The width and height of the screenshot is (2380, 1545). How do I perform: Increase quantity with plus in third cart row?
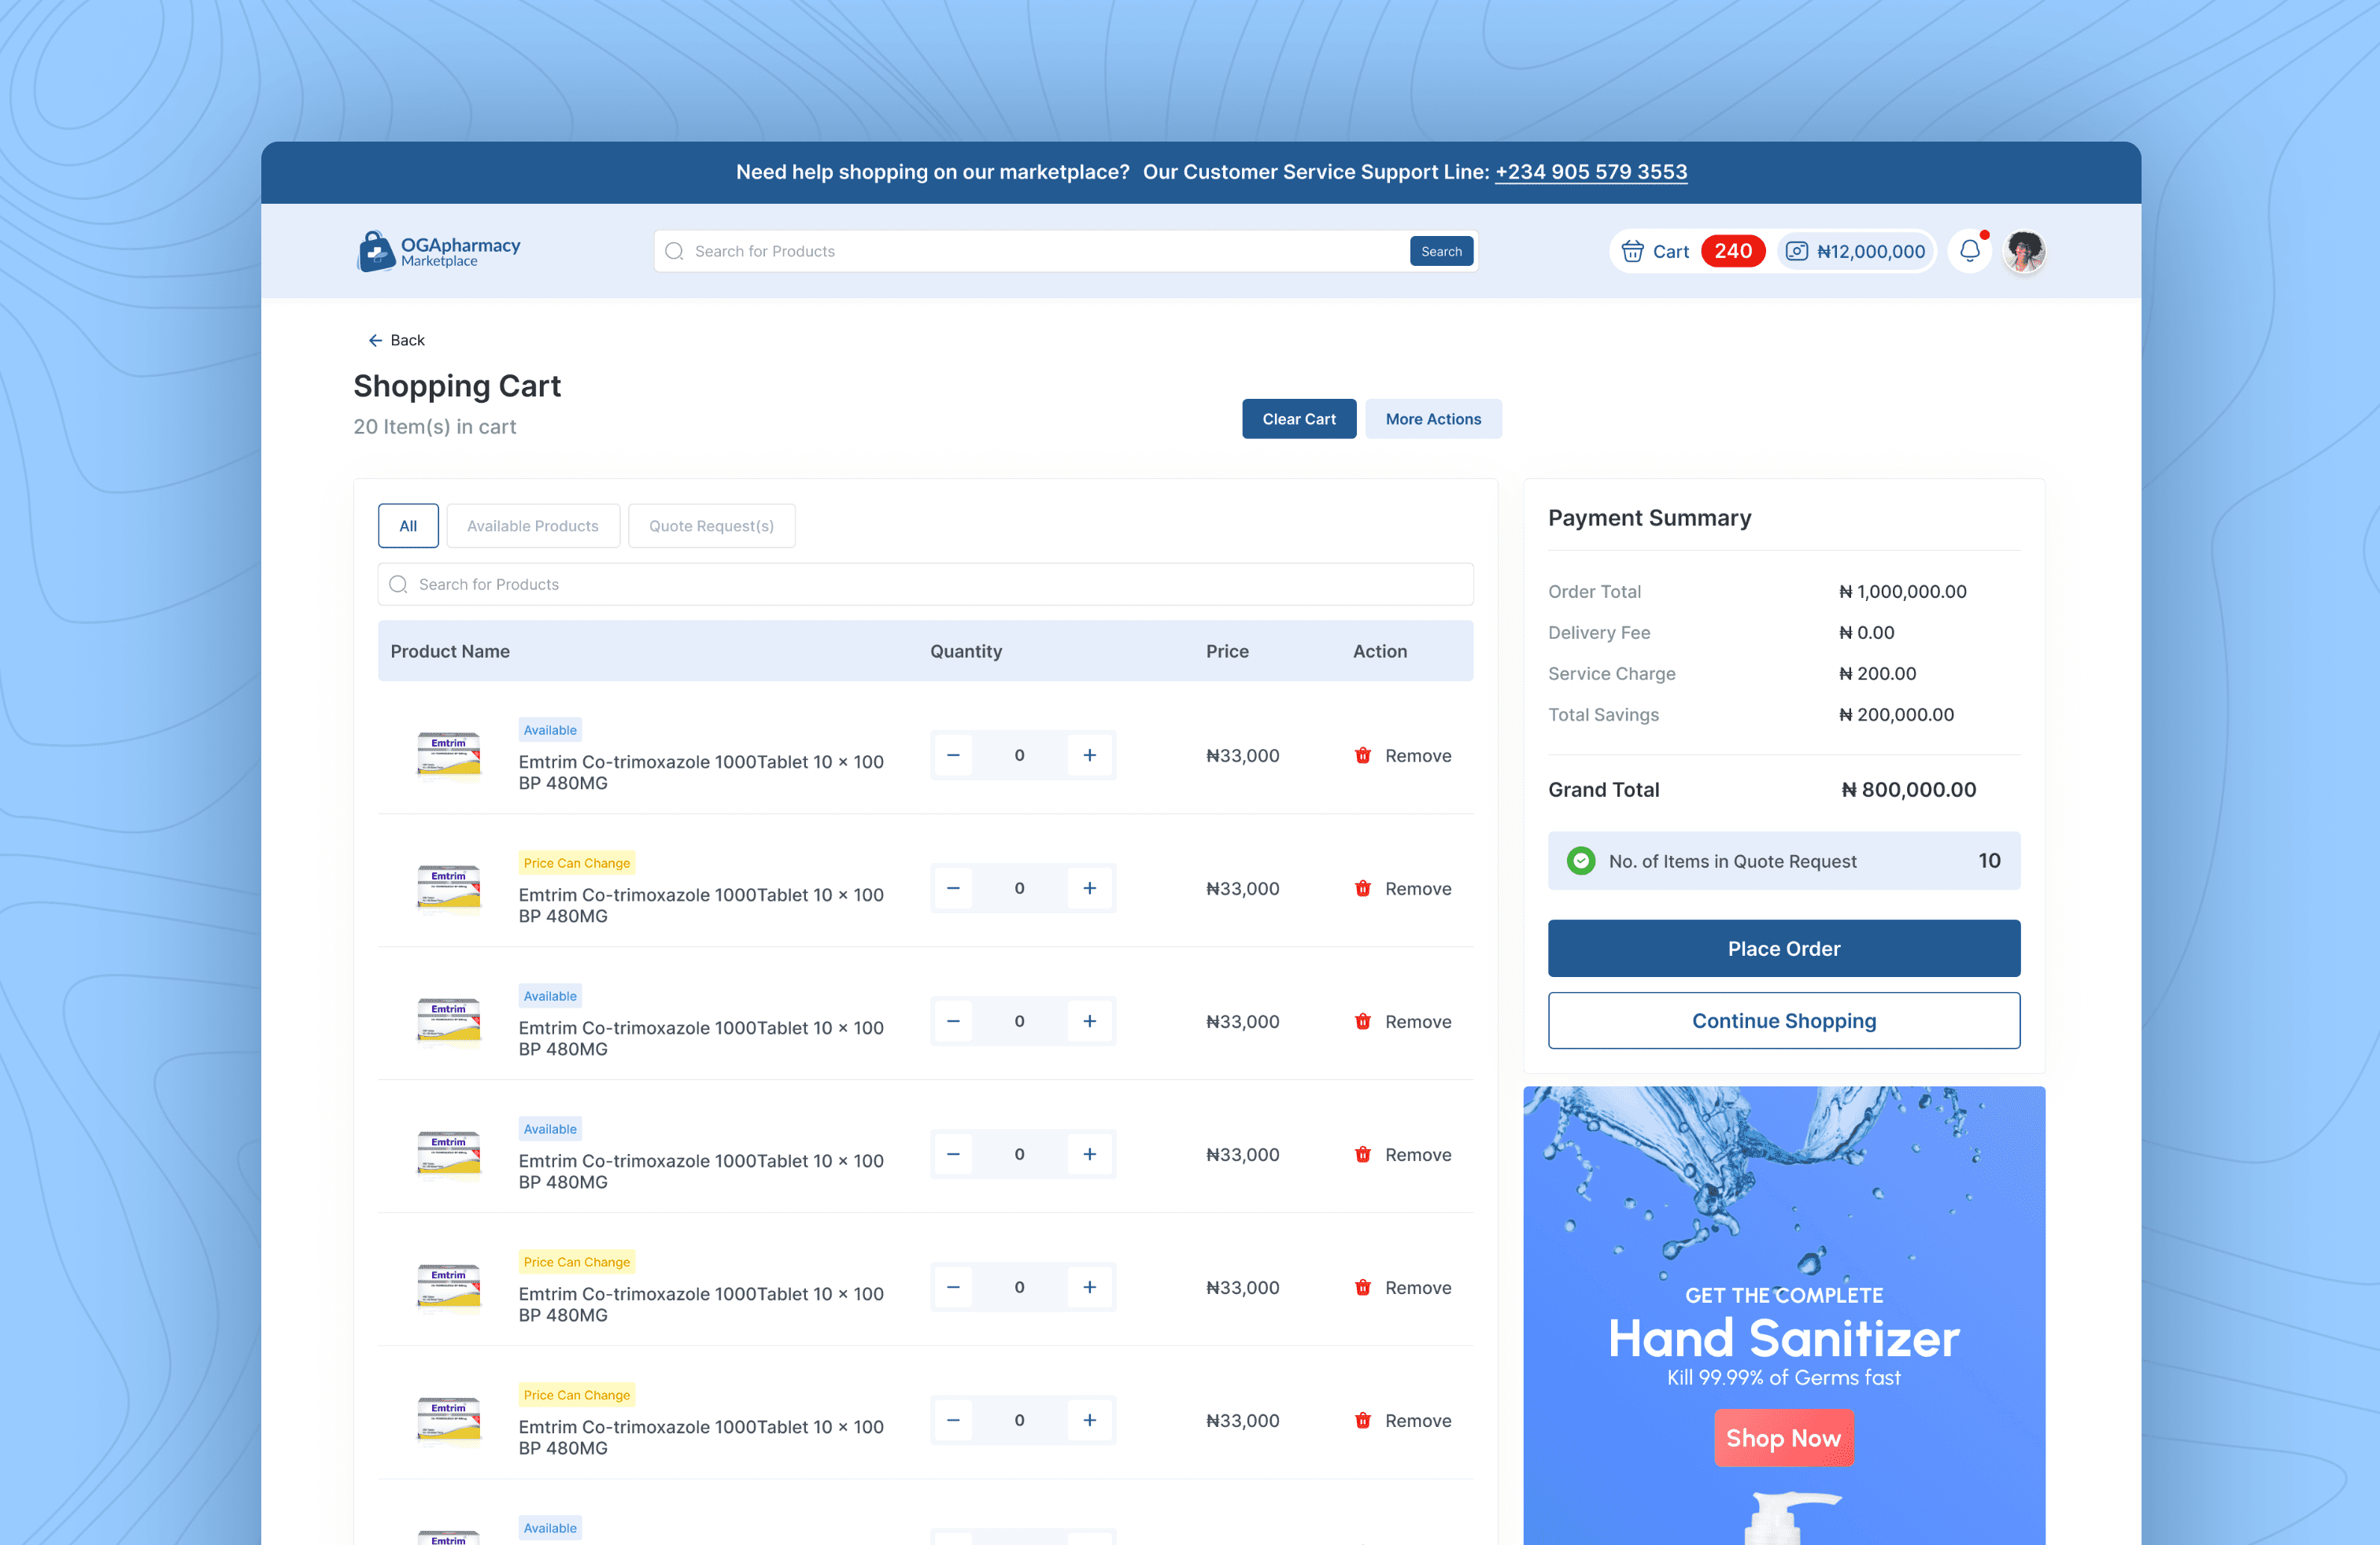pos(1089,1020)
